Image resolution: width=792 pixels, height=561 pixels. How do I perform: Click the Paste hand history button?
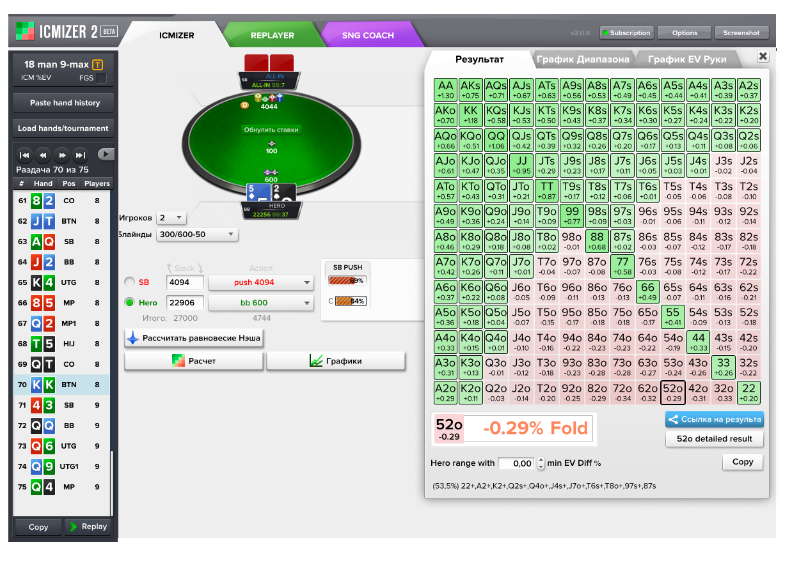click(64, 103)
